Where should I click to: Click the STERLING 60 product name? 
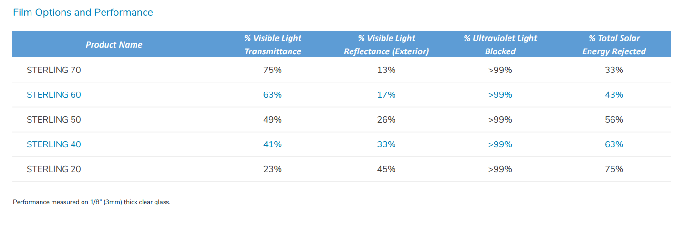point(54,95)
